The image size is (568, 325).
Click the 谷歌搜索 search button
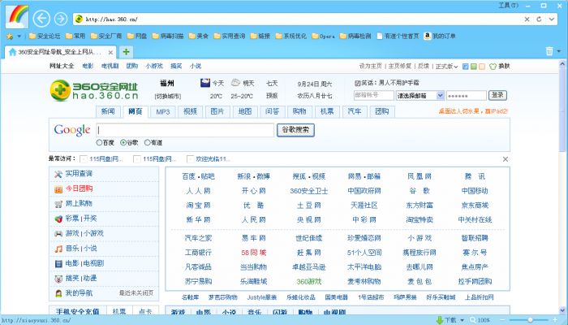[x=295, y=130]
